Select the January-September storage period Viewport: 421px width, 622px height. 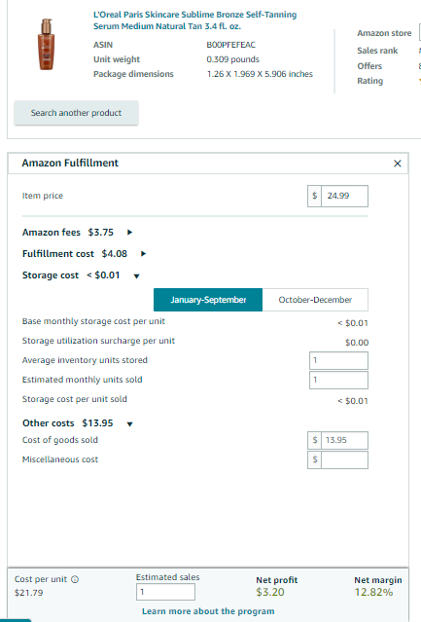point(208,300)
